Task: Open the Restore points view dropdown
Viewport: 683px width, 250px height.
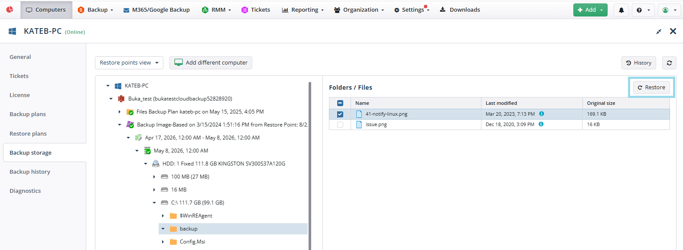Action: coord(129,63)
